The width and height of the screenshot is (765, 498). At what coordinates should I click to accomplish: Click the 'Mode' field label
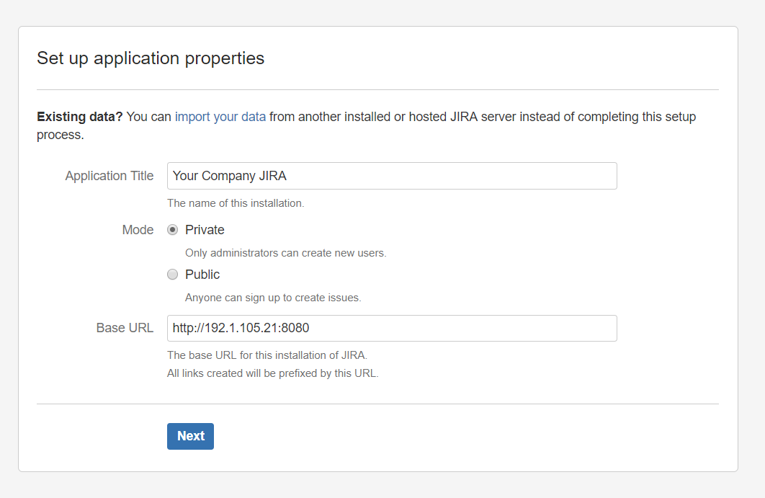pyautogui.click(x=138, y=229)
